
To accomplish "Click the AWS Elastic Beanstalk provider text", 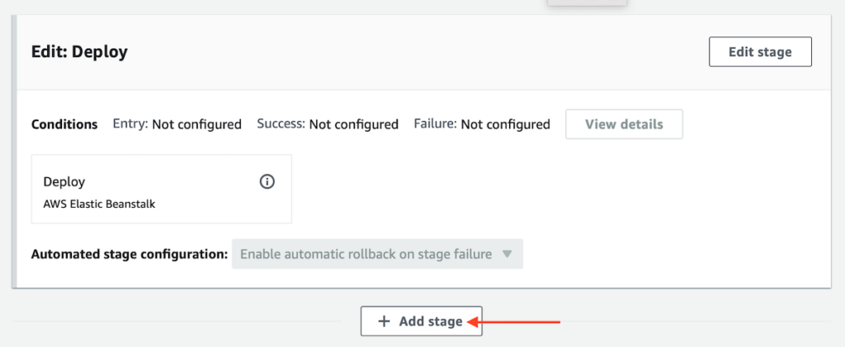I will (99, 204).
